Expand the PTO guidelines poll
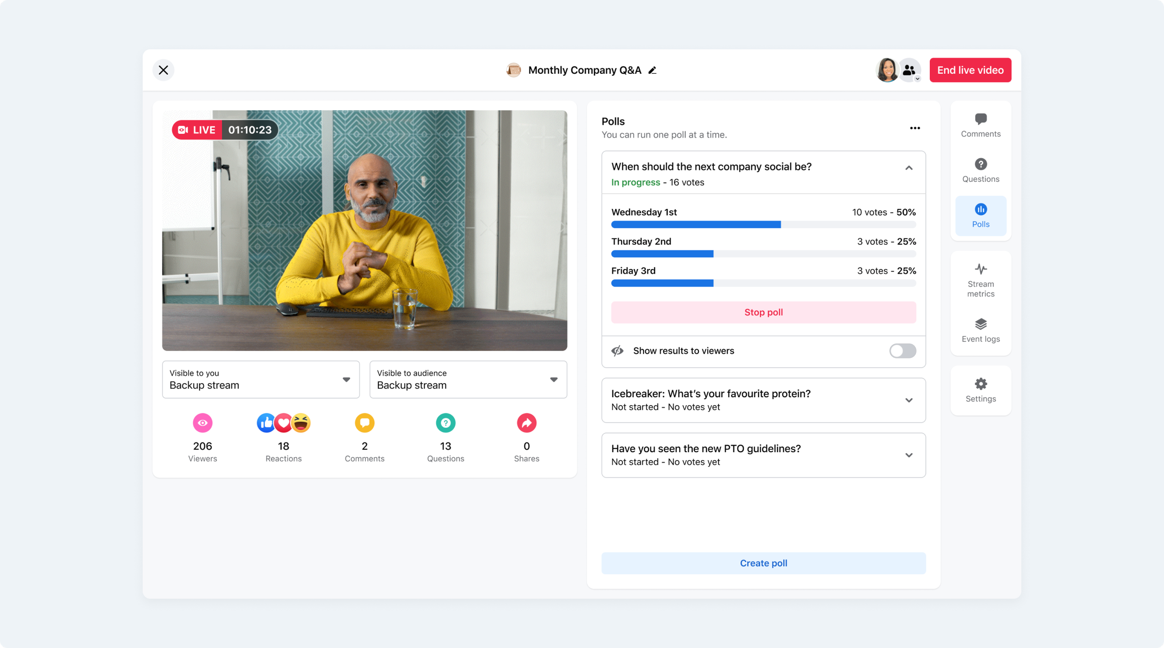Screen dimensions: 1164x648 909,455
